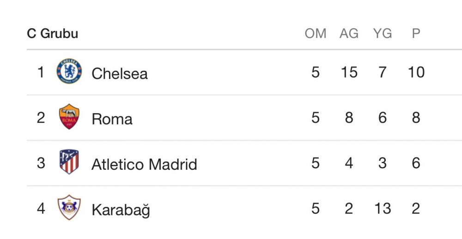The height and width of the screenshot is (239, 462).
Task: Click the Atletico Madrid crest icon
Action: (x=69, y=162)
